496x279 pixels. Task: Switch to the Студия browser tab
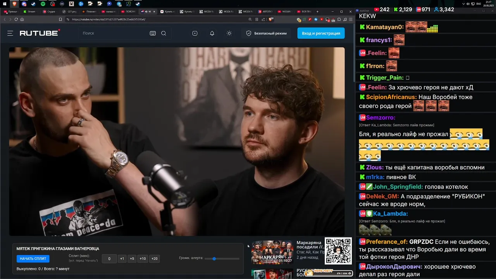(50, 12)
